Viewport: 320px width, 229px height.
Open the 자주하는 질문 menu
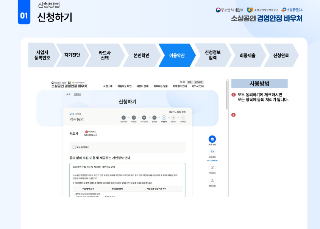click(x=161, y=86)
